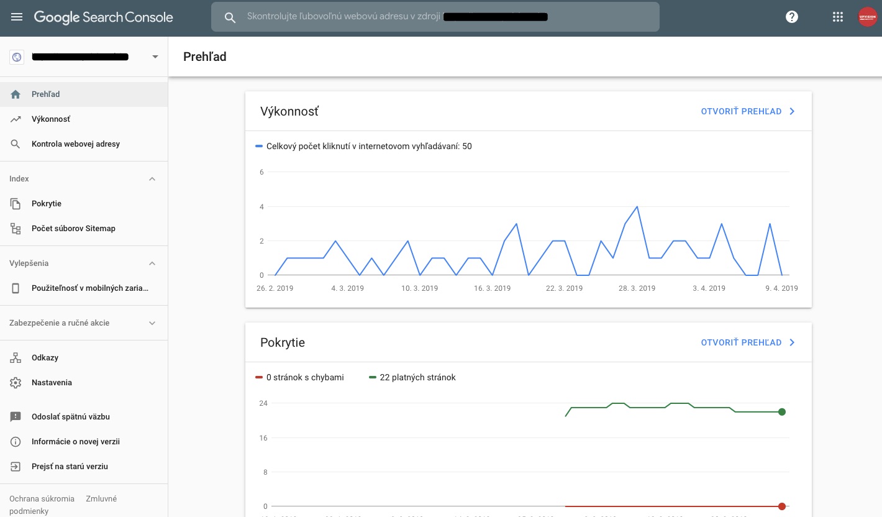Open Počet súborov Sitemap

tap(84, 229)
